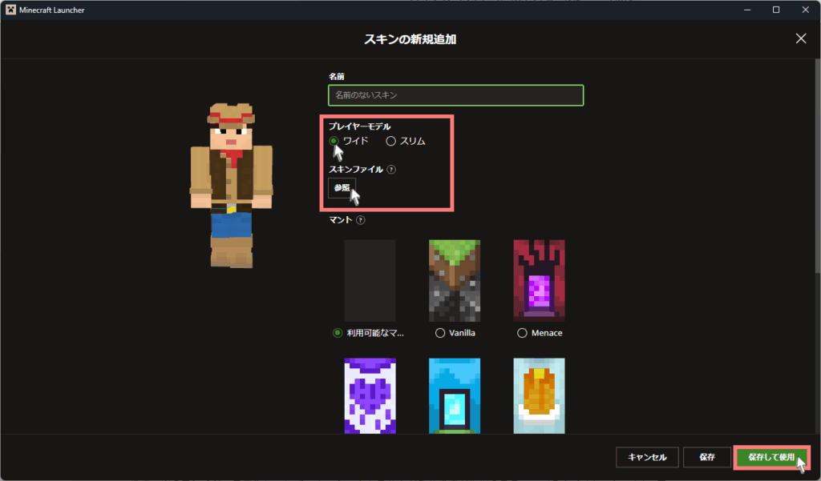Click the Minecraft Launcher title bar icon
Viewport: 821px width, 481px height.
coord(10,10)
